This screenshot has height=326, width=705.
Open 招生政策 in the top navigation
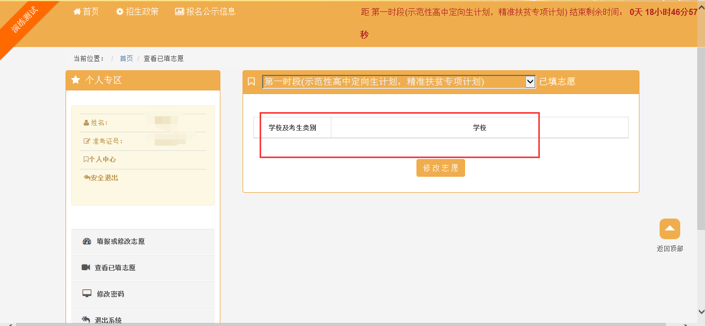click(x=142, y=11)
